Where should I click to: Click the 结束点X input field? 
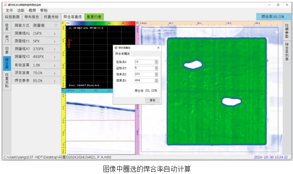tap(145, 74)
